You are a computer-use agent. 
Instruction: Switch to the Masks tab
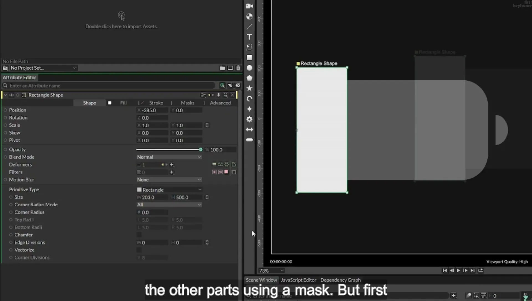[x=188, y=103]
